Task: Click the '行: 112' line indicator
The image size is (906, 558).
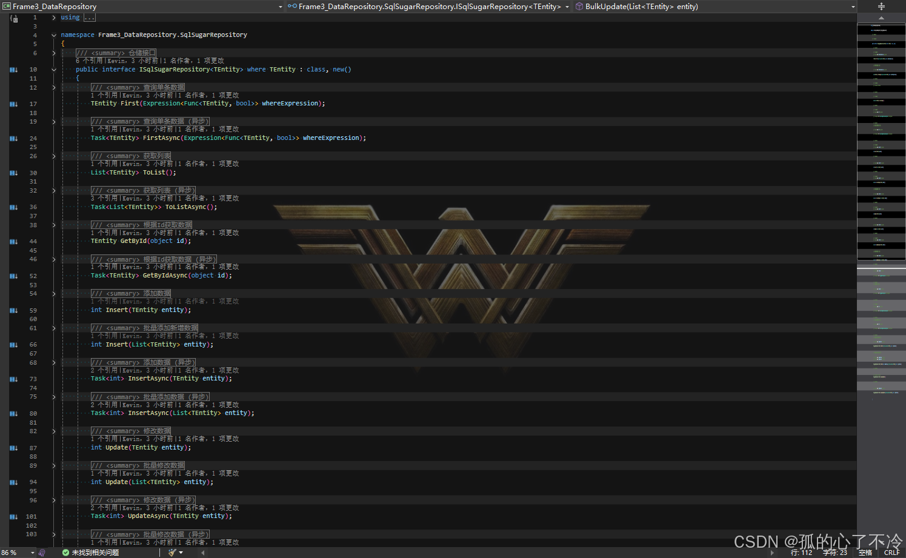Action: [801, 553]
